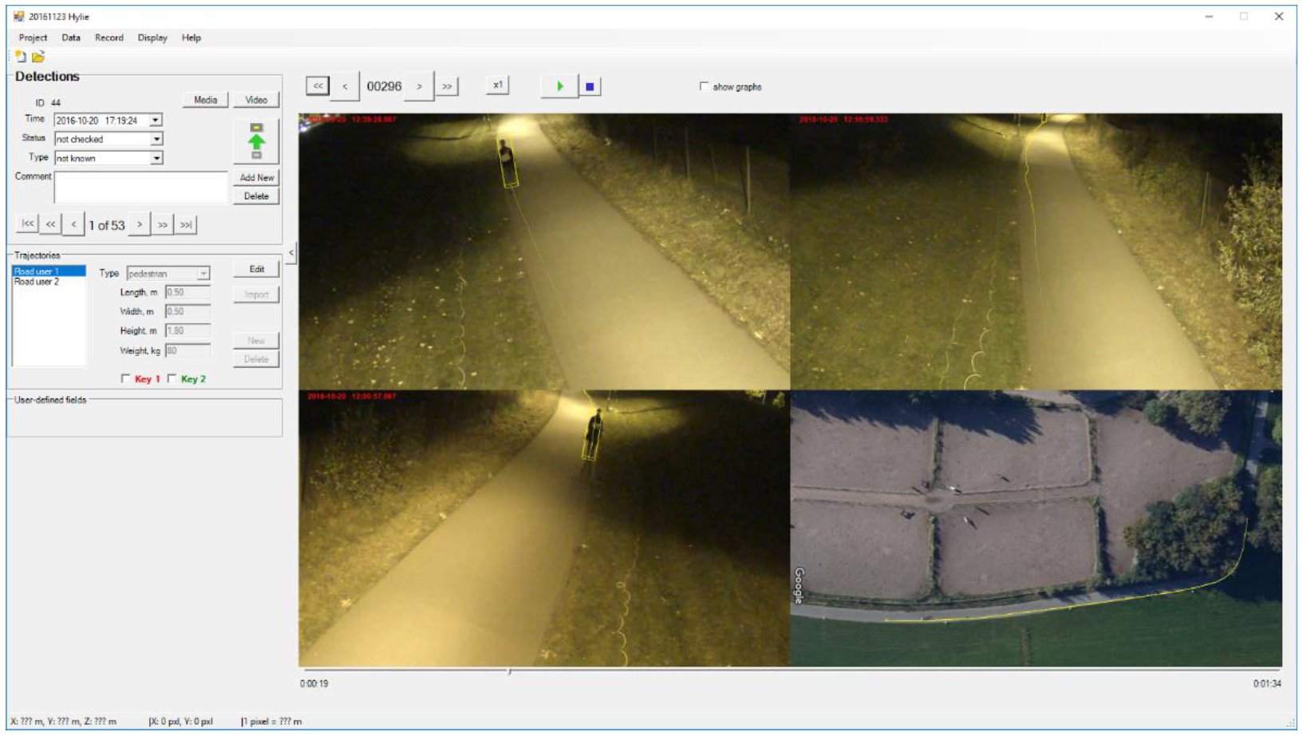This screenshot has width=1303, height=736.
Task: Click the Video button
Action: point(256,100)
